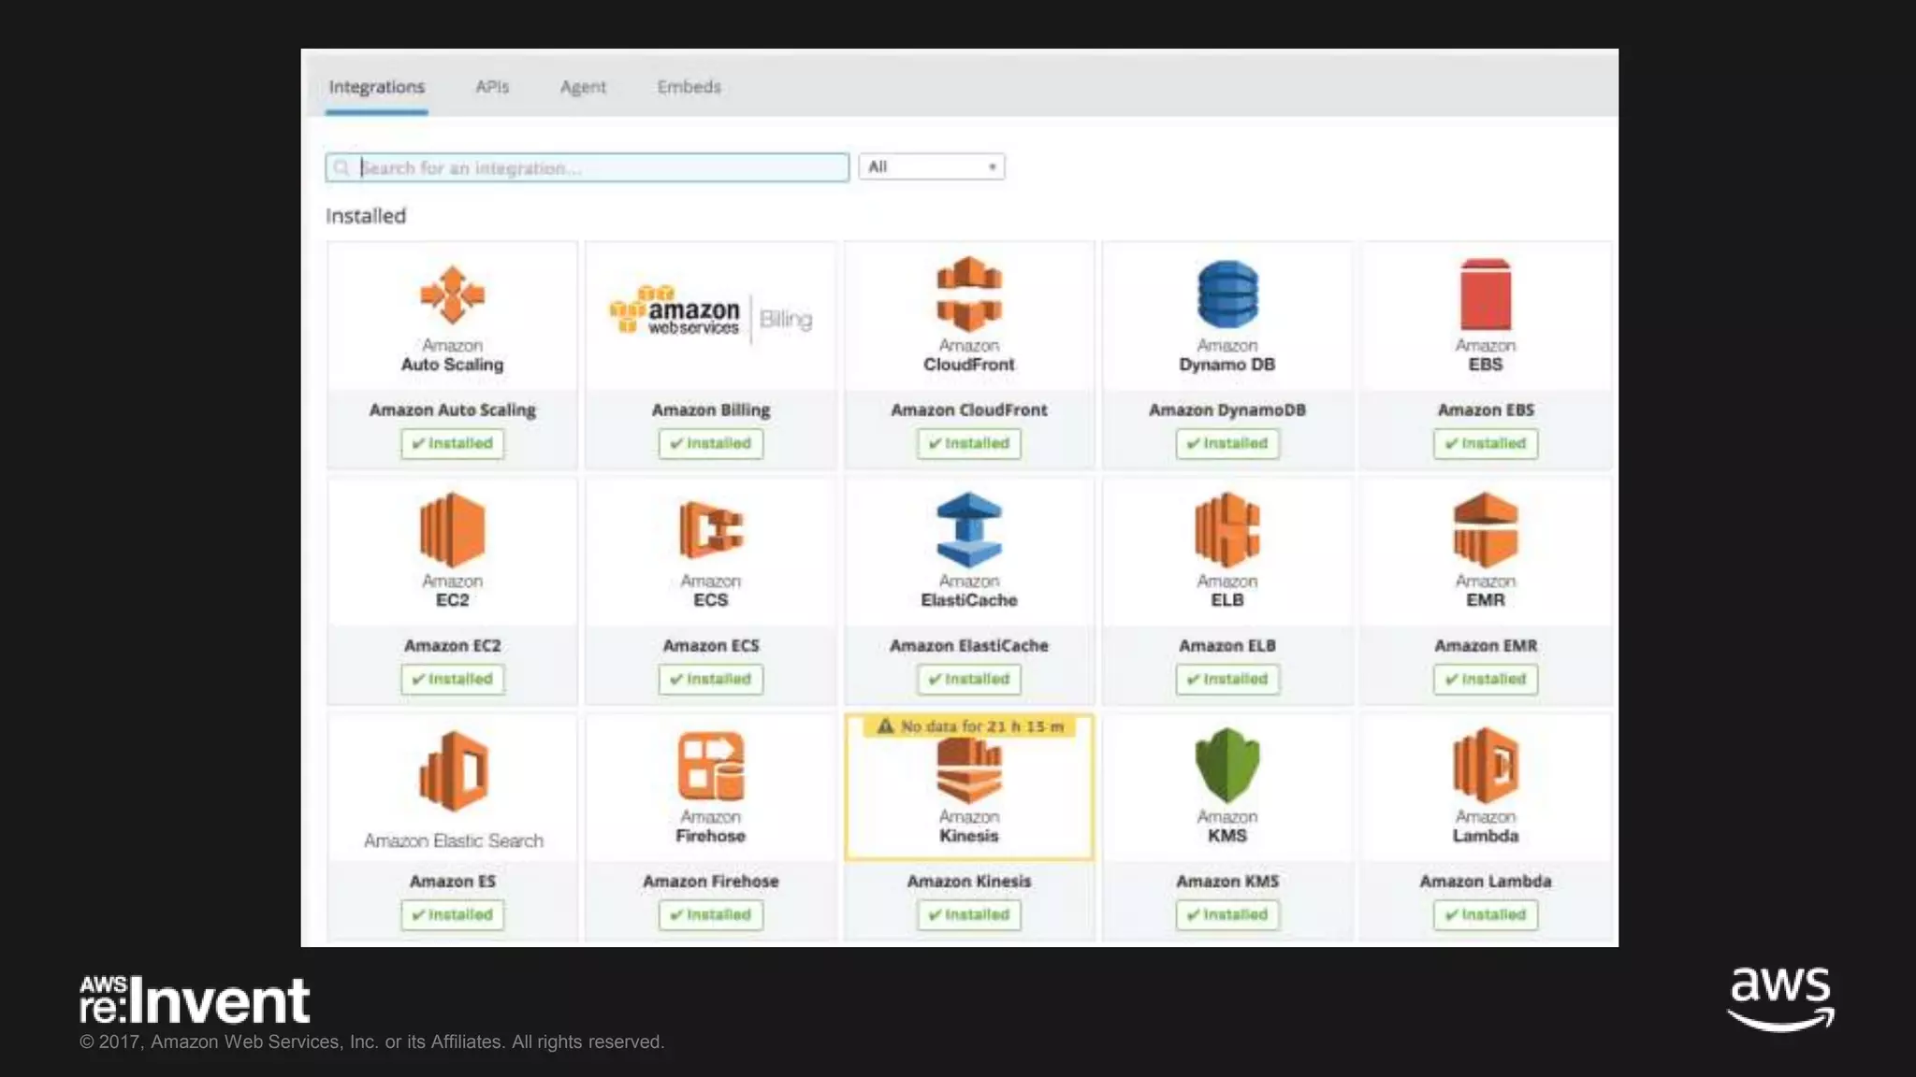The width and height of the screenshot is (1916, 1077).
Task: Select the Amazon EC2 icon
Action: point(452,530)
